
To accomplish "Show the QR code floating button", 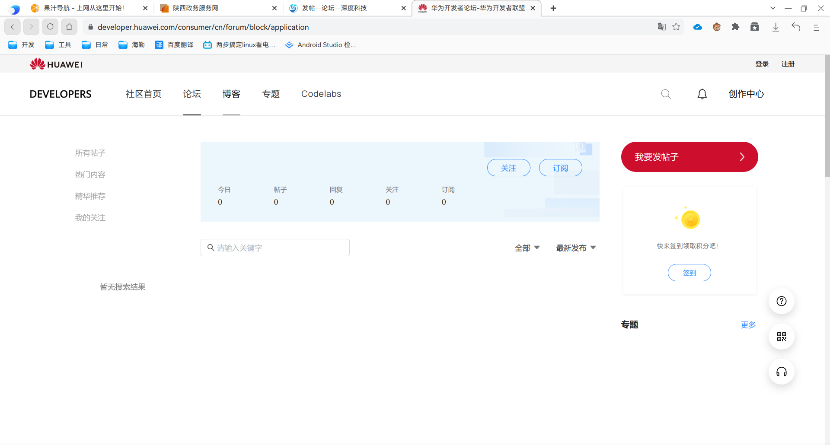I will [782, 337].
